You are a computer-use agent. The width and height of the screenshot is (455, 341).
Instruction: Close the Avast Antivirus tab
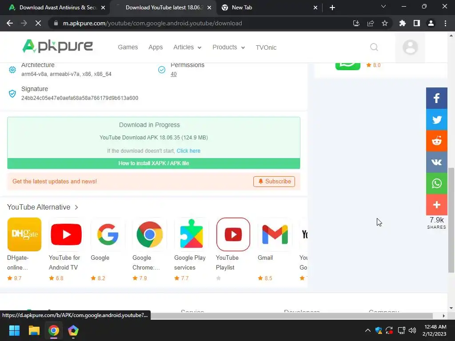pos(103,8)
